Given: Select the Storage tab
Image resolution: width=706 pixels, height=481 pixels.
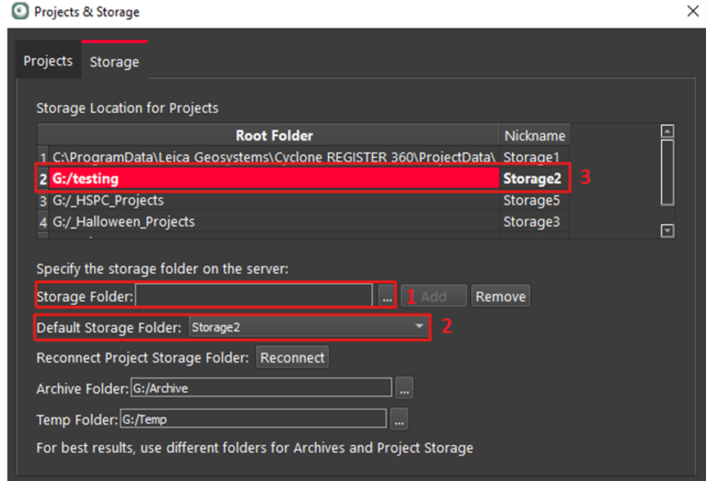Looking at the screenshot, I should click(x=115, y=62).
